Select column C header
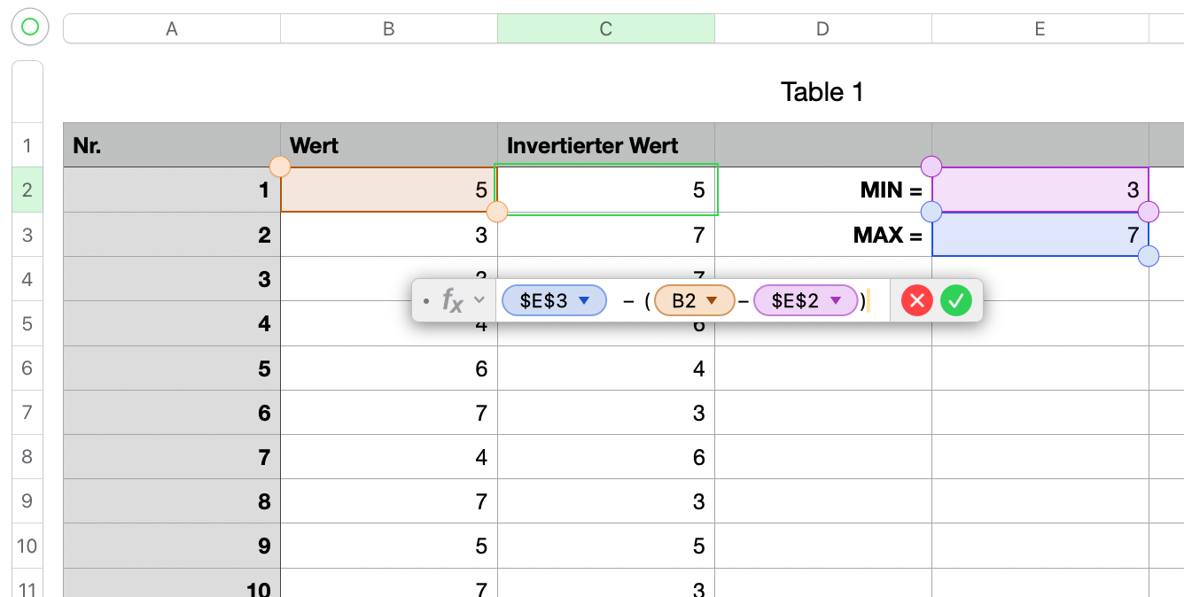 (x=605, y=29)
